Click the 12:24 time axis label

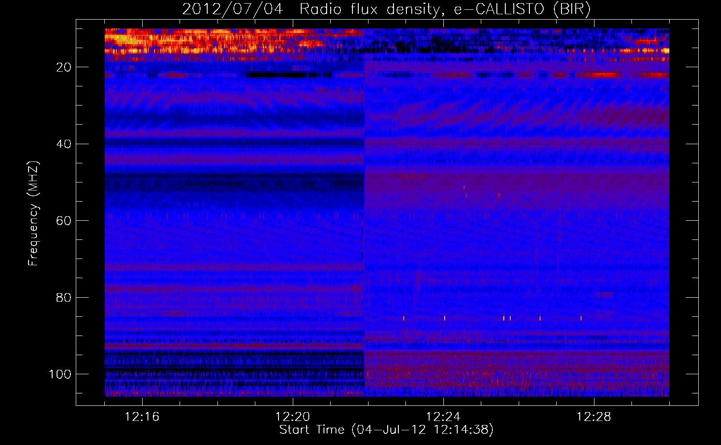(443, 417)
